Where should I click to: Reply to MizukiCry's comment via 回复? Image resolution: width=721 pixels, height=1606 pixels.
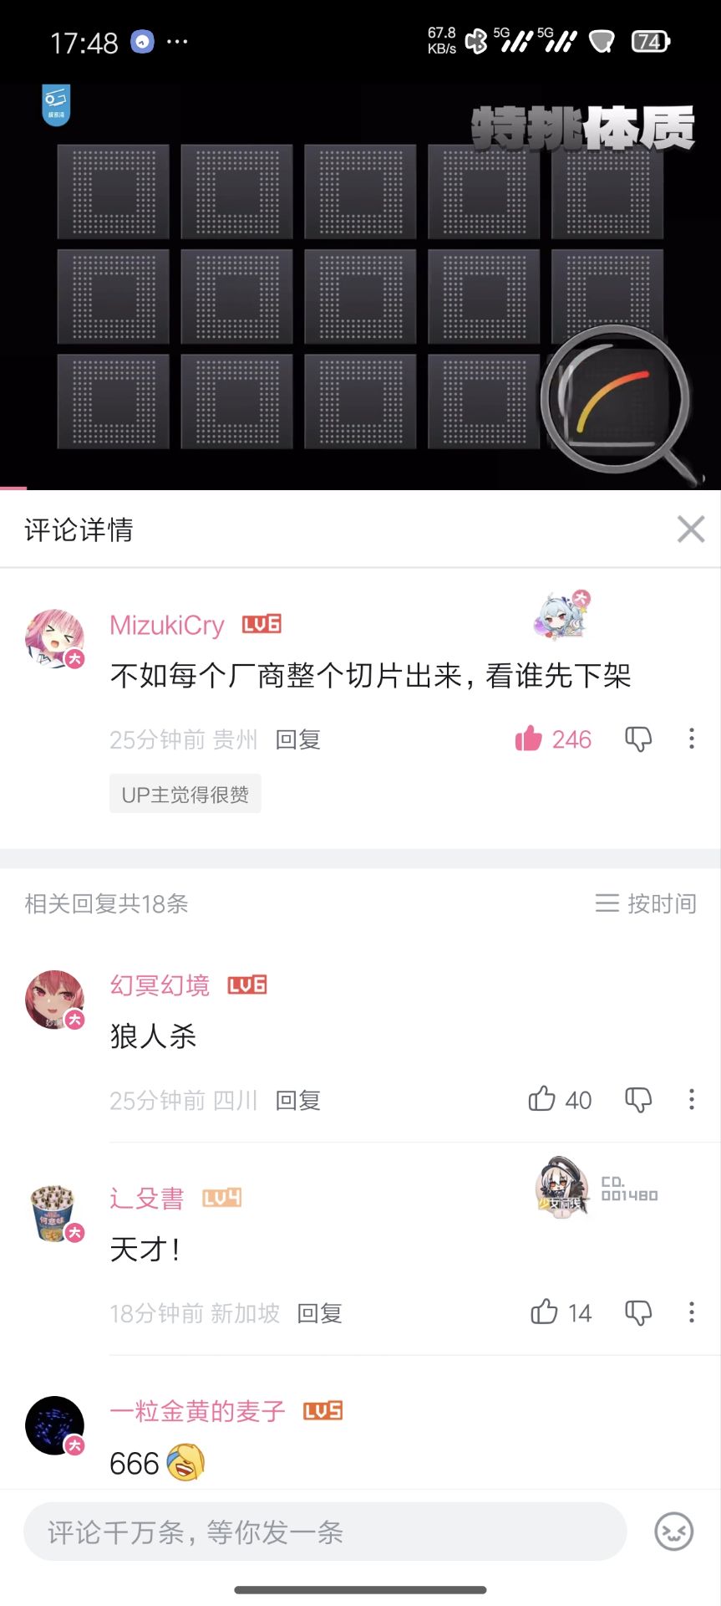tap(298, 739)
